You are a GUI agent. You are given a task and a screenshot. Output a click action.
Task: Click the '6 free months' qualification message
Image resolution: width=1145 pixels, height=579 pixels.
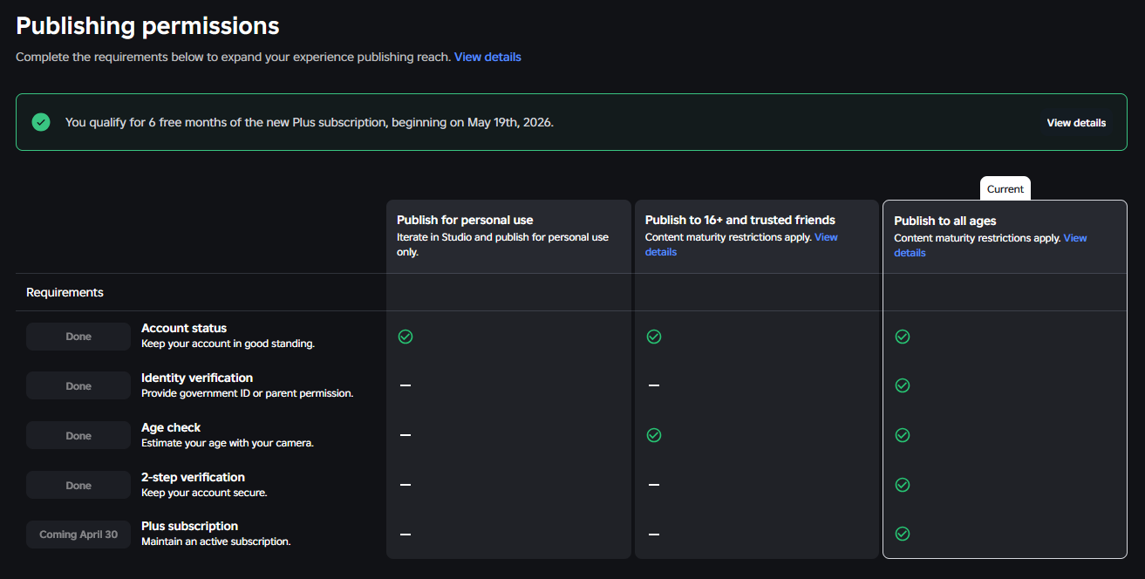pyautogui.click(x=309, y=122)
